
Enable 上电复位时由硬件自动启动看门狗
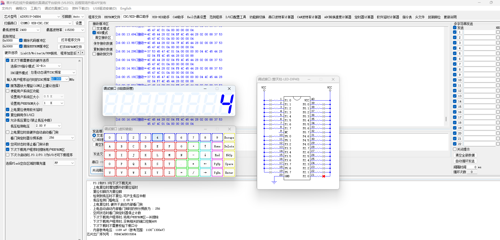pos(8,132)
